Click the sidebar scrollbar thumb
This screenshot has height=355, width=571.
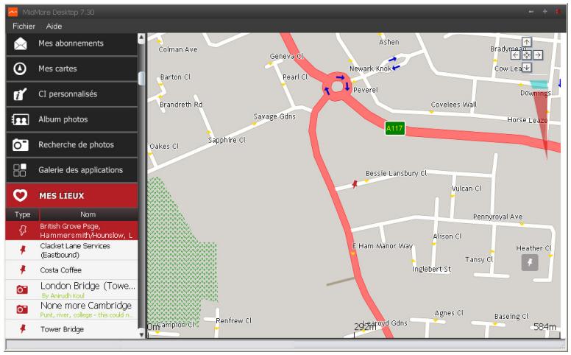(x=141, y=78)
